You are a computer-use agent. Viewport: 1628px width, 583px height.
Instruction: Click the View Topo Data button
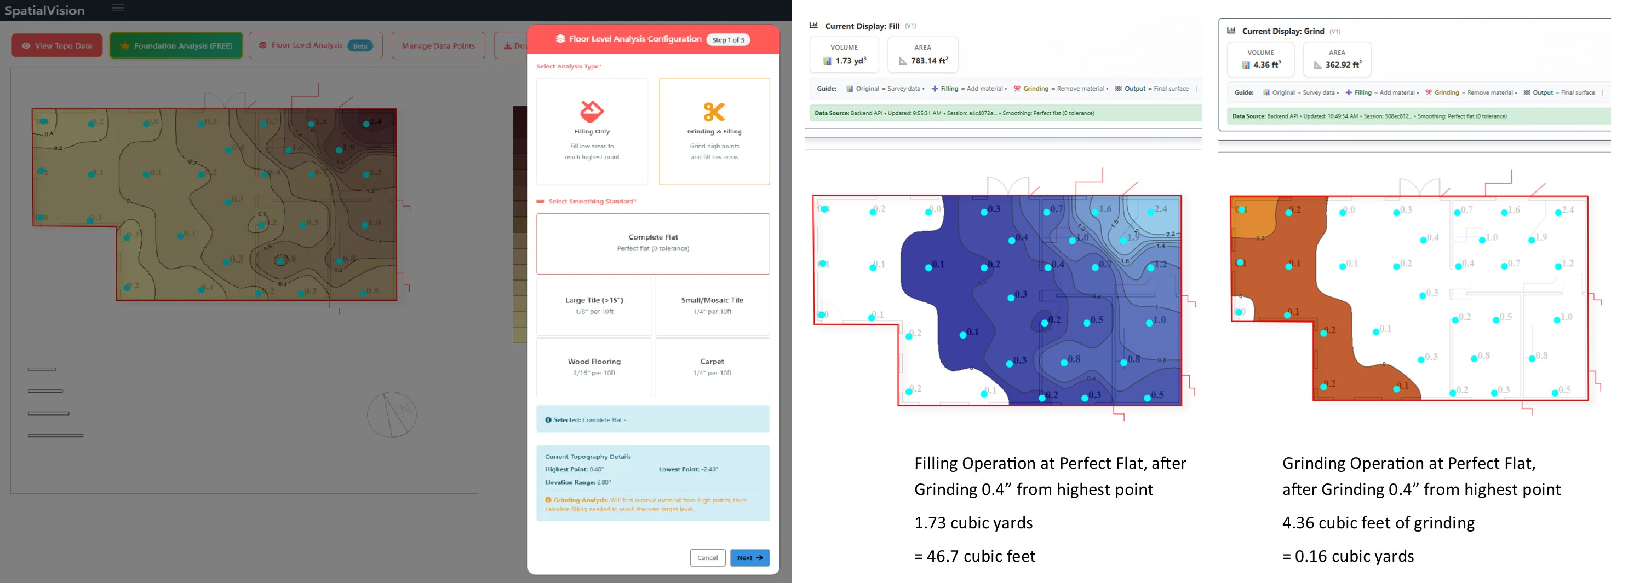(57, 45)
